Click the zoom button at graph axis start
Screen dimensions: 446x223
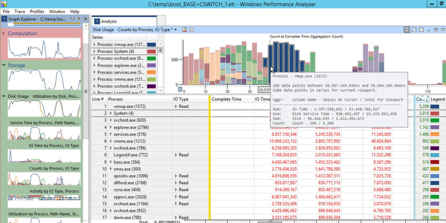pyautogui.click(x=180, y=89)
